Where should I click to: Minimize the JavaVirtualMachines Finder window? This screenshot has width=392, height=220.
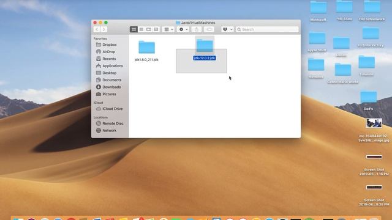pos(100,23)
